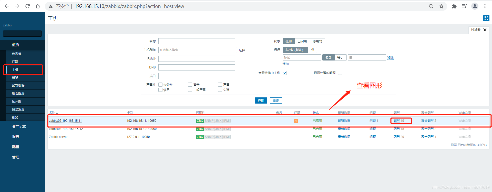The height and width of the screenshot is (192, 492).
Task: Check the 灾难 severity checkbox
Action: pos(220,90)
